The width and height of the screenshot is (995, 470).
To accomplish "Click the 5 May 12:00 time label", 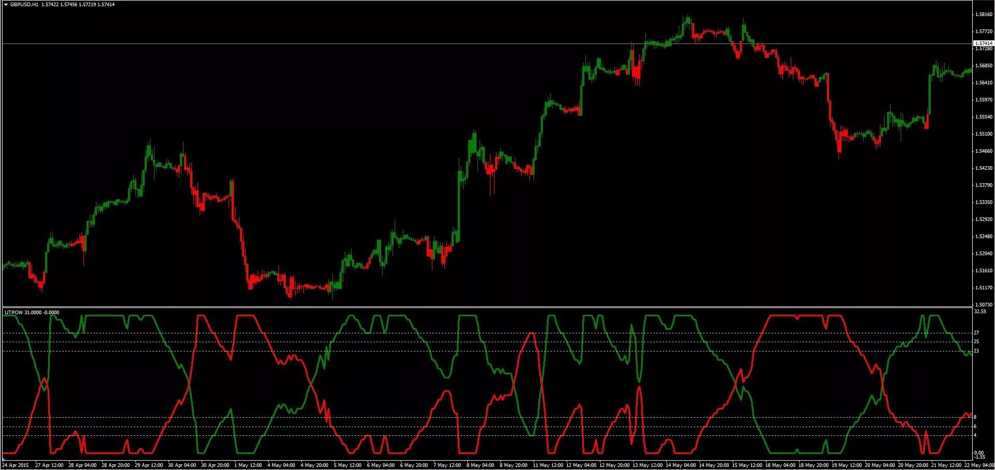I will coord(348,465).
